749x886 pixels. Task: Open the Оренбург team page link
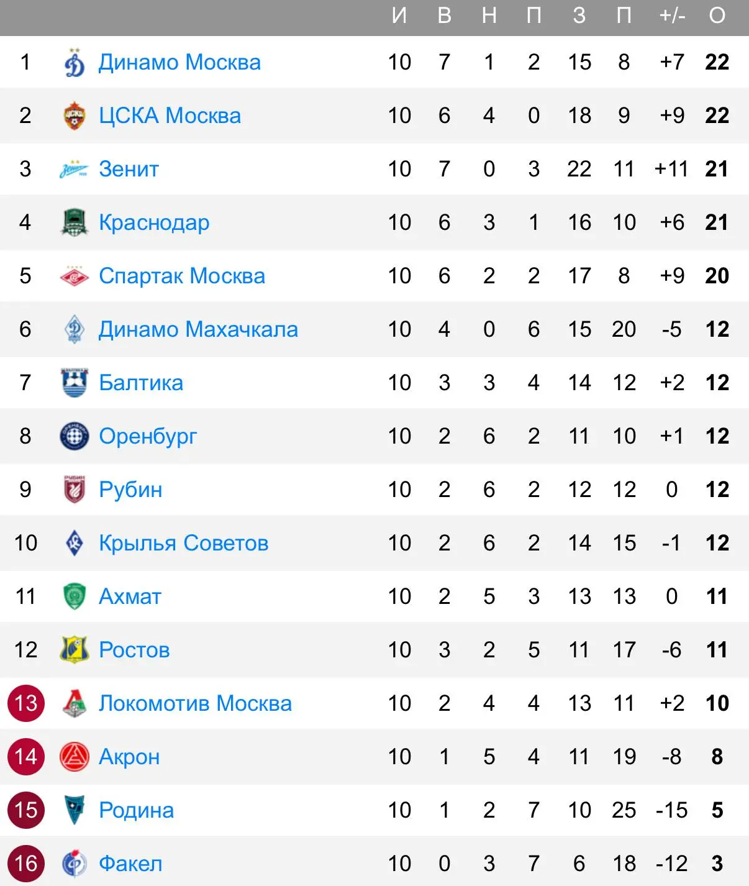pos(148,436)
